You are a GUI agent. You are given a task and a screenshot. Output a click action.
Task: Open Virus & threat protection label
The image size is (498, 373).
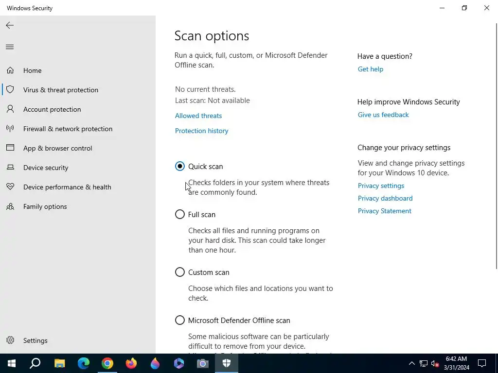tap(61, 90)
